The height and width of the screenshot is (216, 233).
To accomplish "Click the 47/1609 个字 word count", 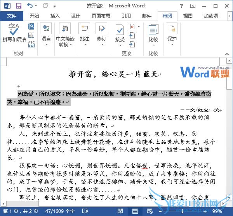I will (x=60, y=211).
